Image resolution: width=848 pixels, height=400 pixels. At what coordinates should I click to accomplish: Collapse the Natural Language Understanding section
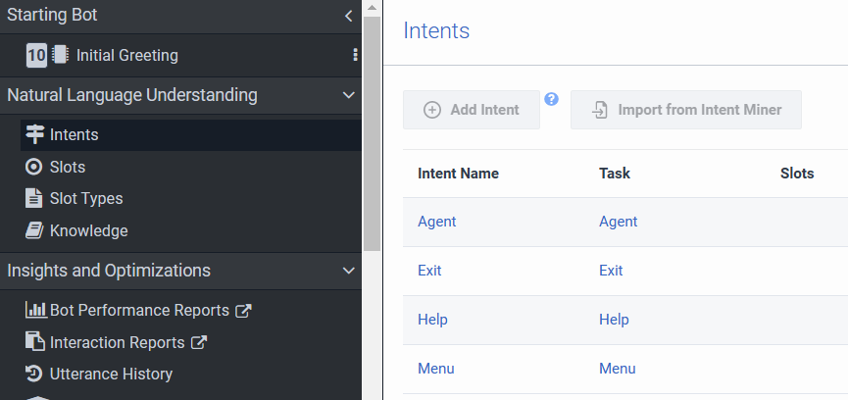[x=348, y=95]
